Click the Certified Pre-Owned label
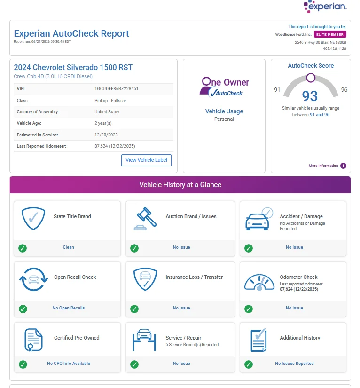Screen dimensions: 360x388 click(x=77, y=338)
